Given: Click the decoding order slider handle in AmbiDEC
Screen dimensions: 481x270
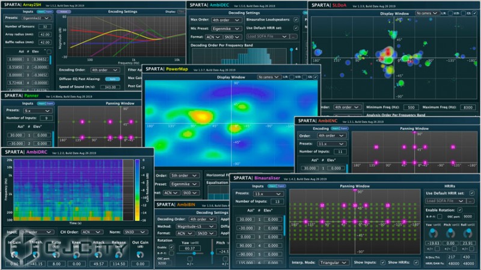Looking at the screenshot, I should coord(292,50).
